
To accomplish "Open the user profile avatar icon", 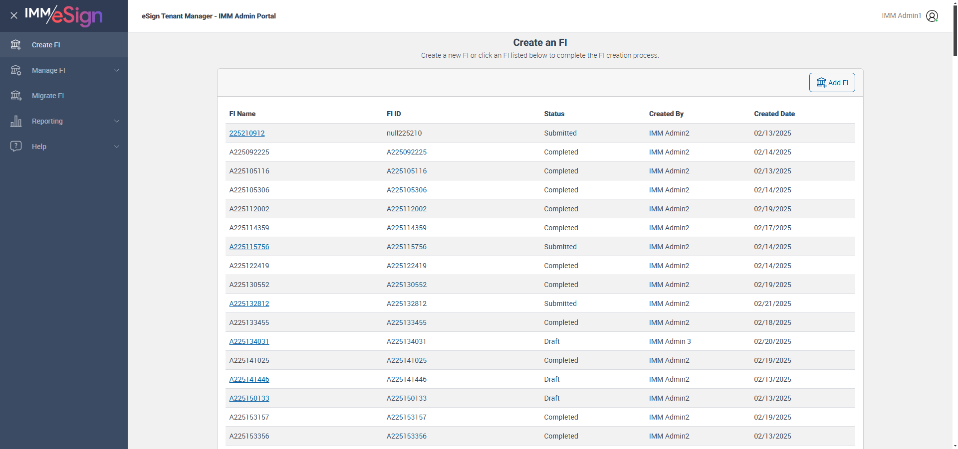I will pos(932,16).
